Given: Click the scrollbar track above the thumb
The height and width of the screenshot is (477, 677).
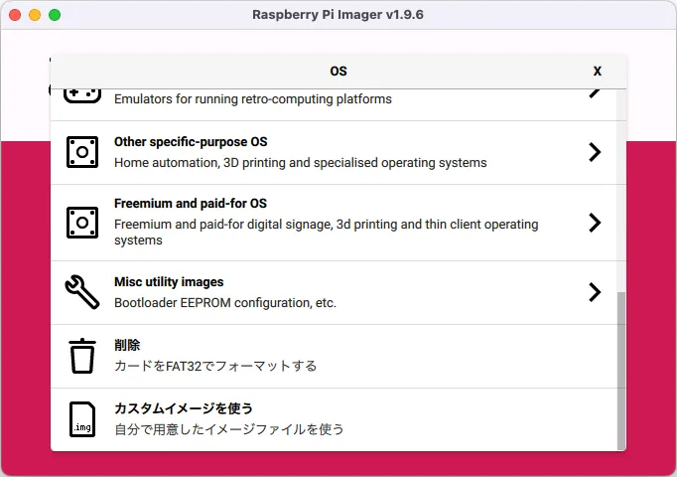Looking at the screenshot, I should (x=620, y=191).
